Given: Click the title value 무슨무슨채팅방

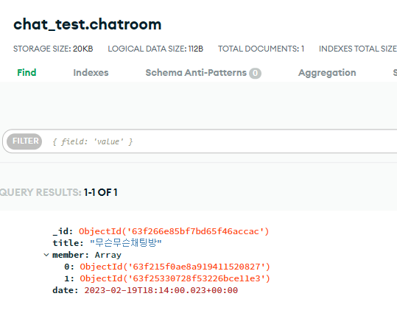Looking at the screenshot, I should (126, 243).
